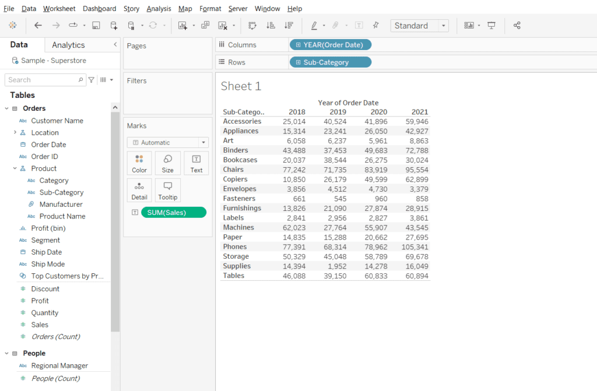Select the Swap Rows and Columns icon
Image resolution: width=597 pixels, height=391 pixels.
tap(253, 26)
